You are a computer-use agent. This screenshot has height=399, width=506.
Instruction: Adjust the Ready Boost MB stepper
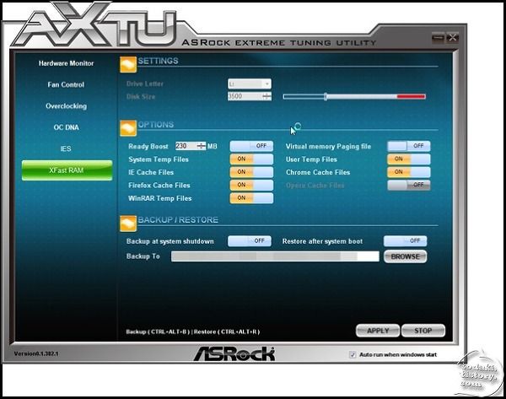pos(202,146)
